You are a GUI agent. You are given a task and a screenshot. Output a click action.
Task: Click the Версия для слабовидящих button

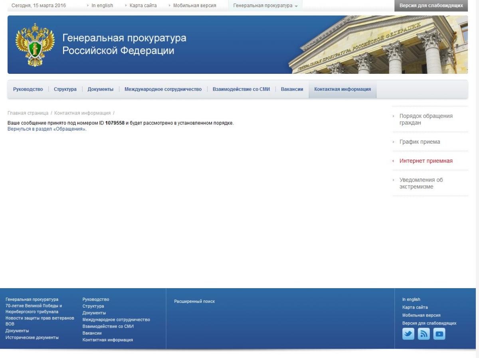point(431,6)
